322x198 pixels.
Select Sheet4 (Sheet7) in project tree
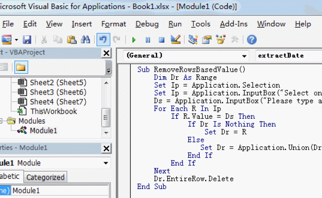(x=58, y=102)
